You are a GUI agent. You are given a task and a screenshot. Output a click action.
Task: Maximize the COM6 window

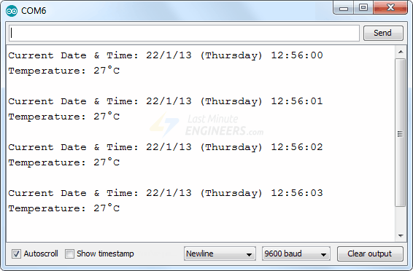pos(363,8)
